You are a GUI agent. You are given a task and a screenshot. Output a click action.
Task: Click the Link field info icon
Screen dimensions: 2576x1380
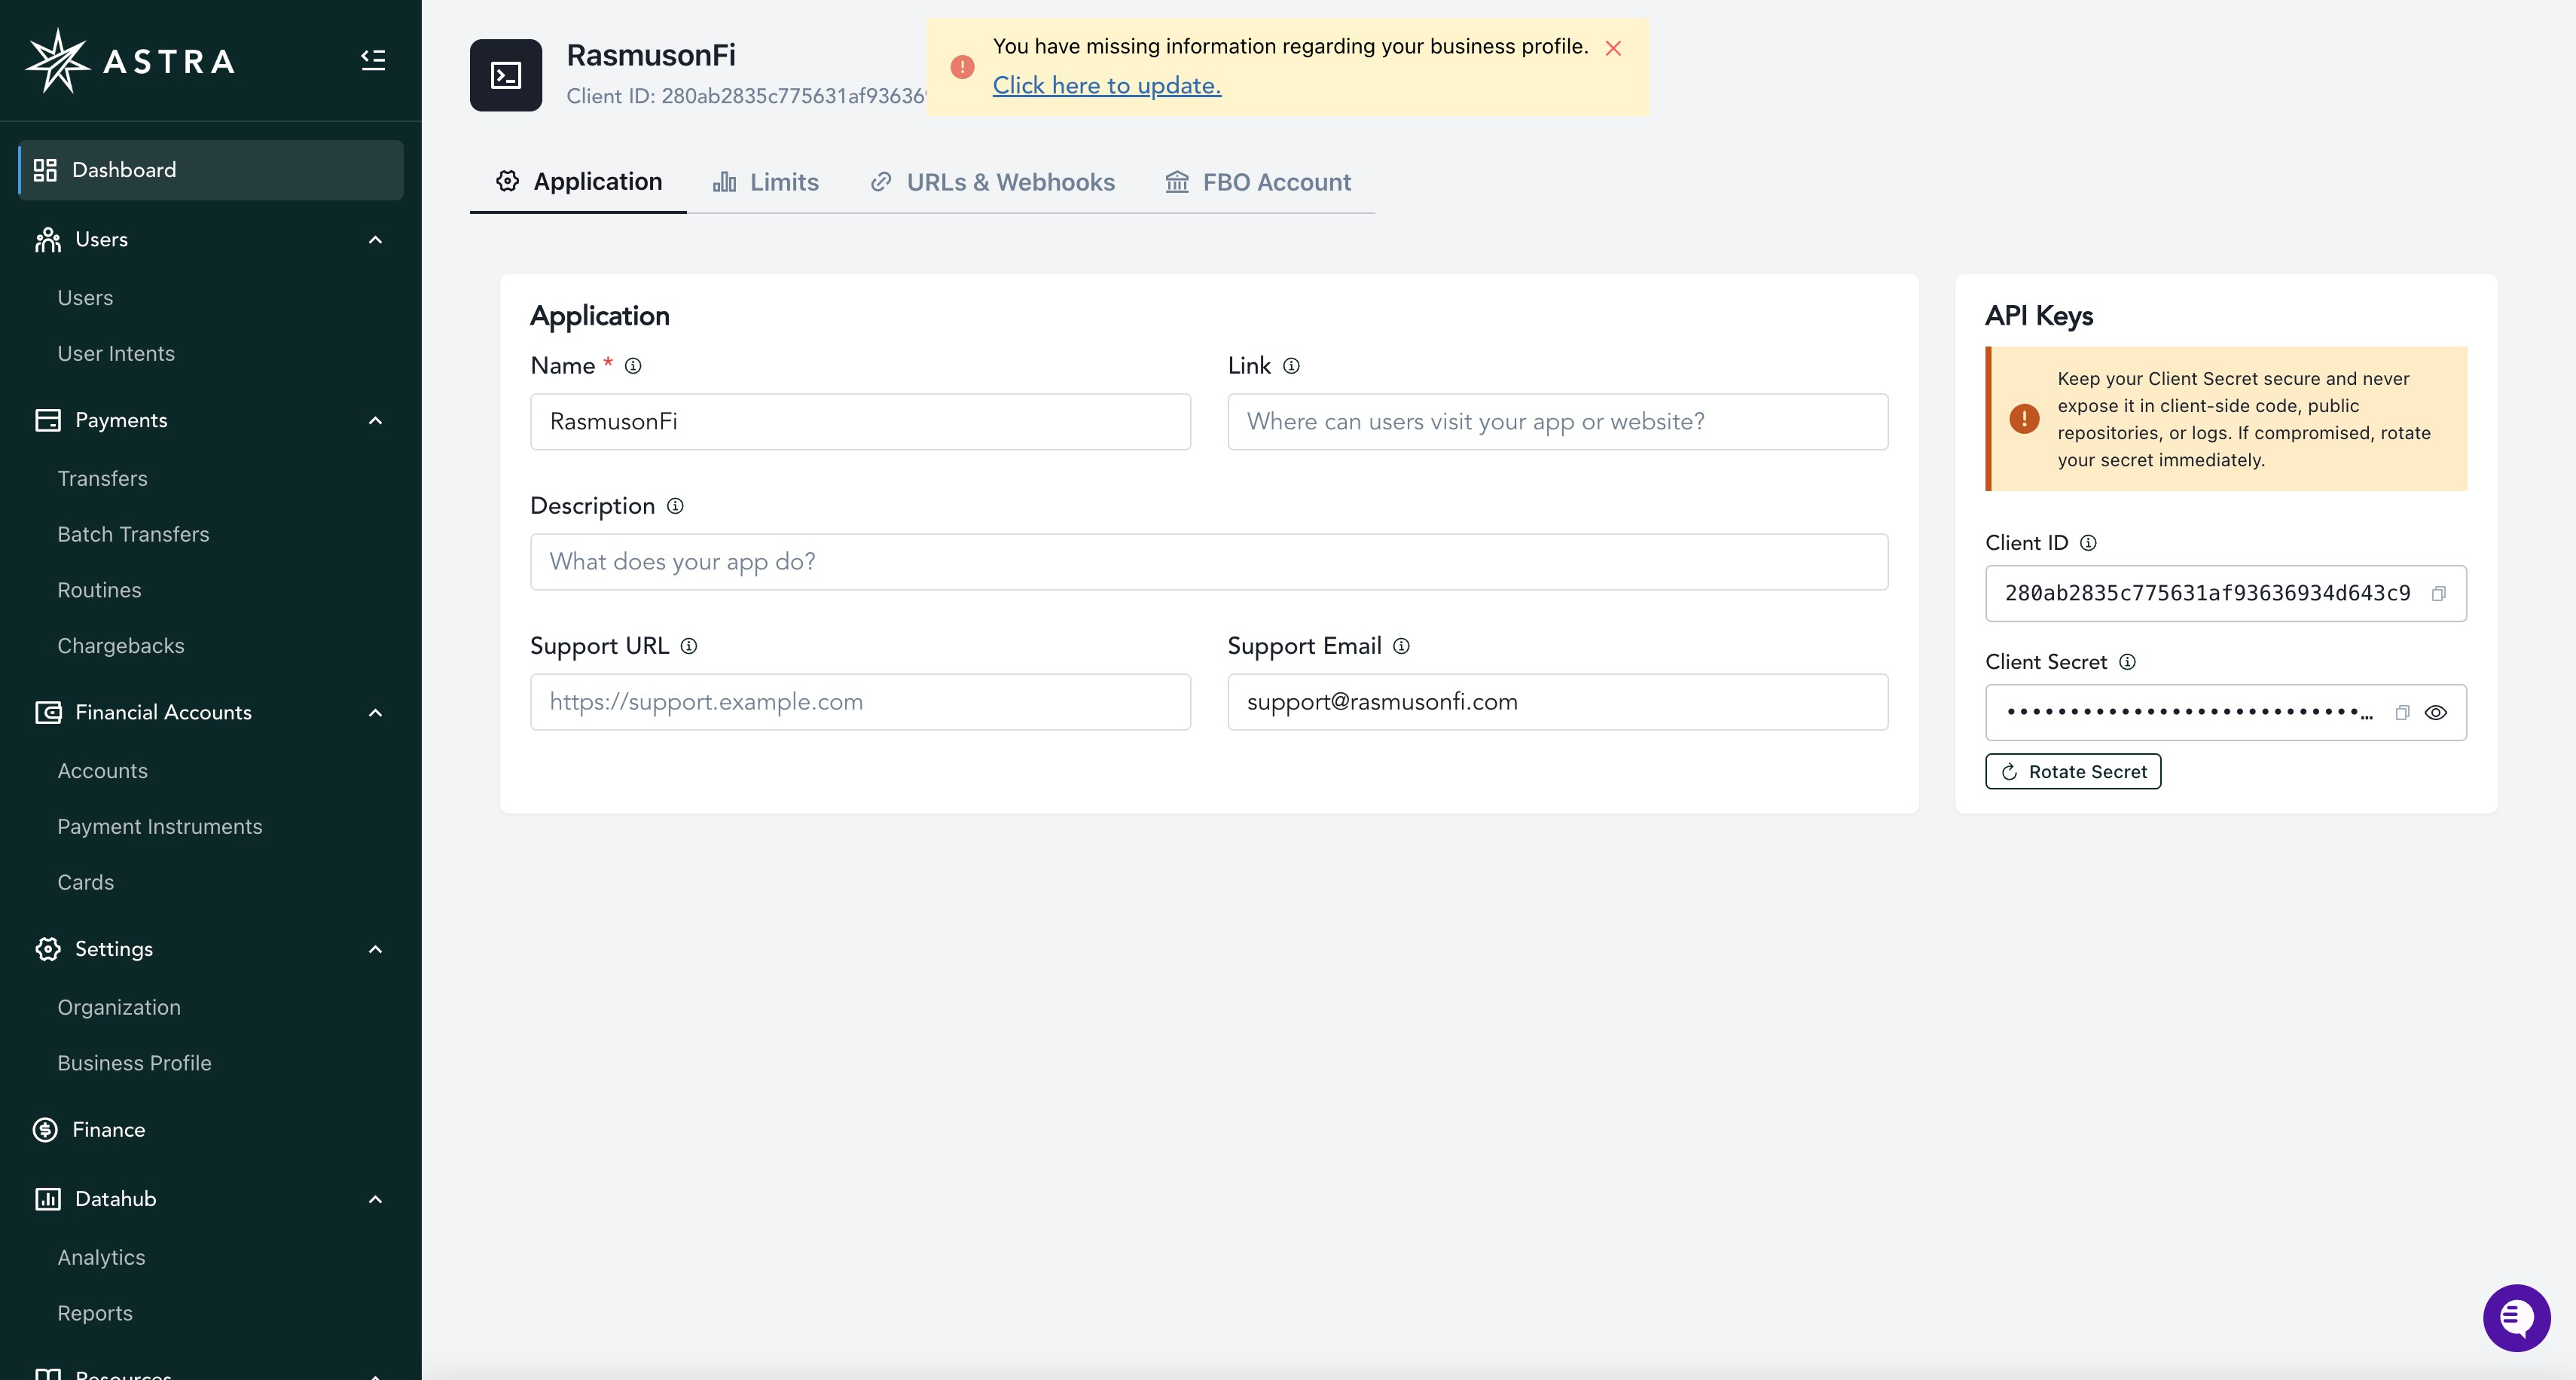pyautogui.click(x=1291, y=366)
